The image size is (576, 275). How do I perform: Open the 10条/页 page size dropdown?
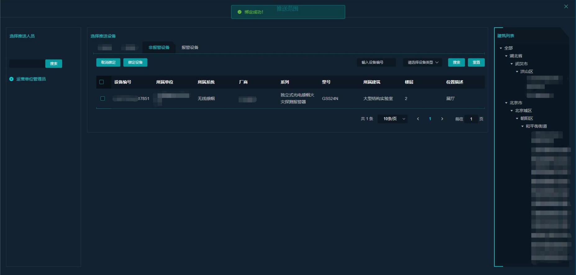click(393, 119)
